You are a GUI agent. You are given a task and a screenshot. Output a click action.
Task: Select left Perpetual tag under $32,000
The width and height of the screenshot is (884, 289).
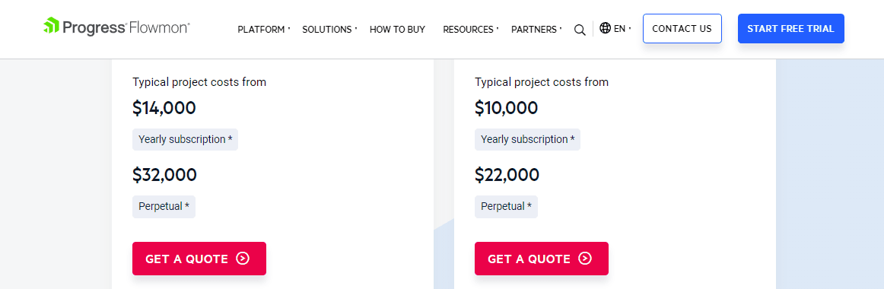tap(164, 207)
